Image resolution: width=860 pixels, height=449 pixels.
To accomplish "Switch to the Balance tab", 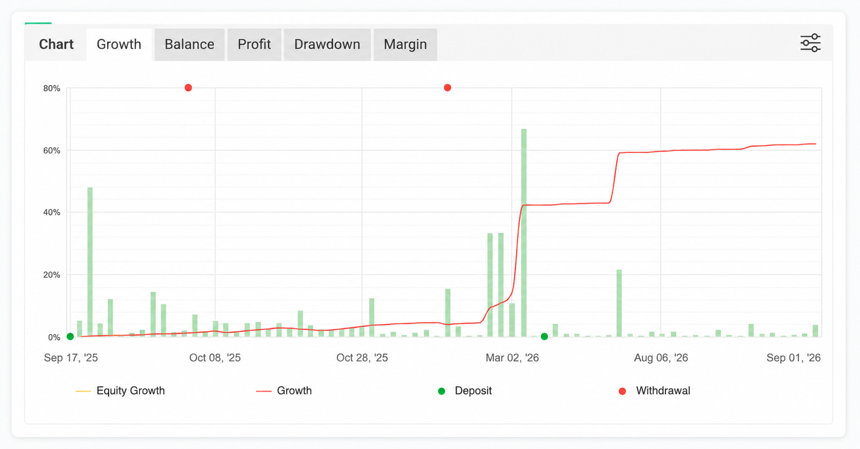I will tap(189, 45).
